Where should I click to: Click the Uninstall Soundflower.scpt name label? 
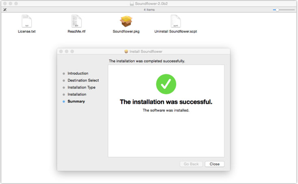176,31
